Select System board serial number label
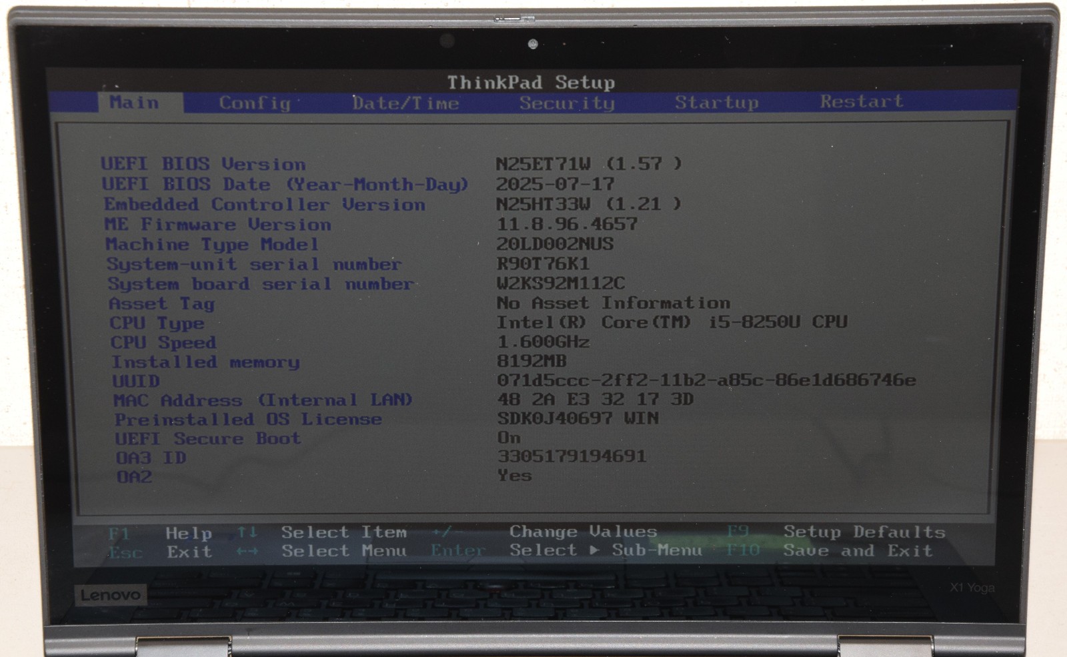The width and height of the screenshot is (1067, 657). pos(261,284)
